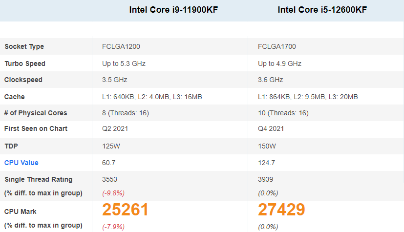This screenshot has width=404, height=232.
Task: Click the FCLGA1200 socket value
Action: click(121, 46)
